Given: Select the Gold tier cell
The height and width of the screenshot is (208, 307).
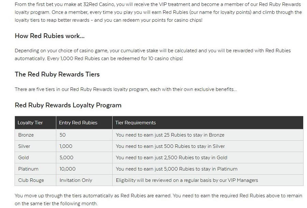Looking at the screenshot, I should coord(35,157).
